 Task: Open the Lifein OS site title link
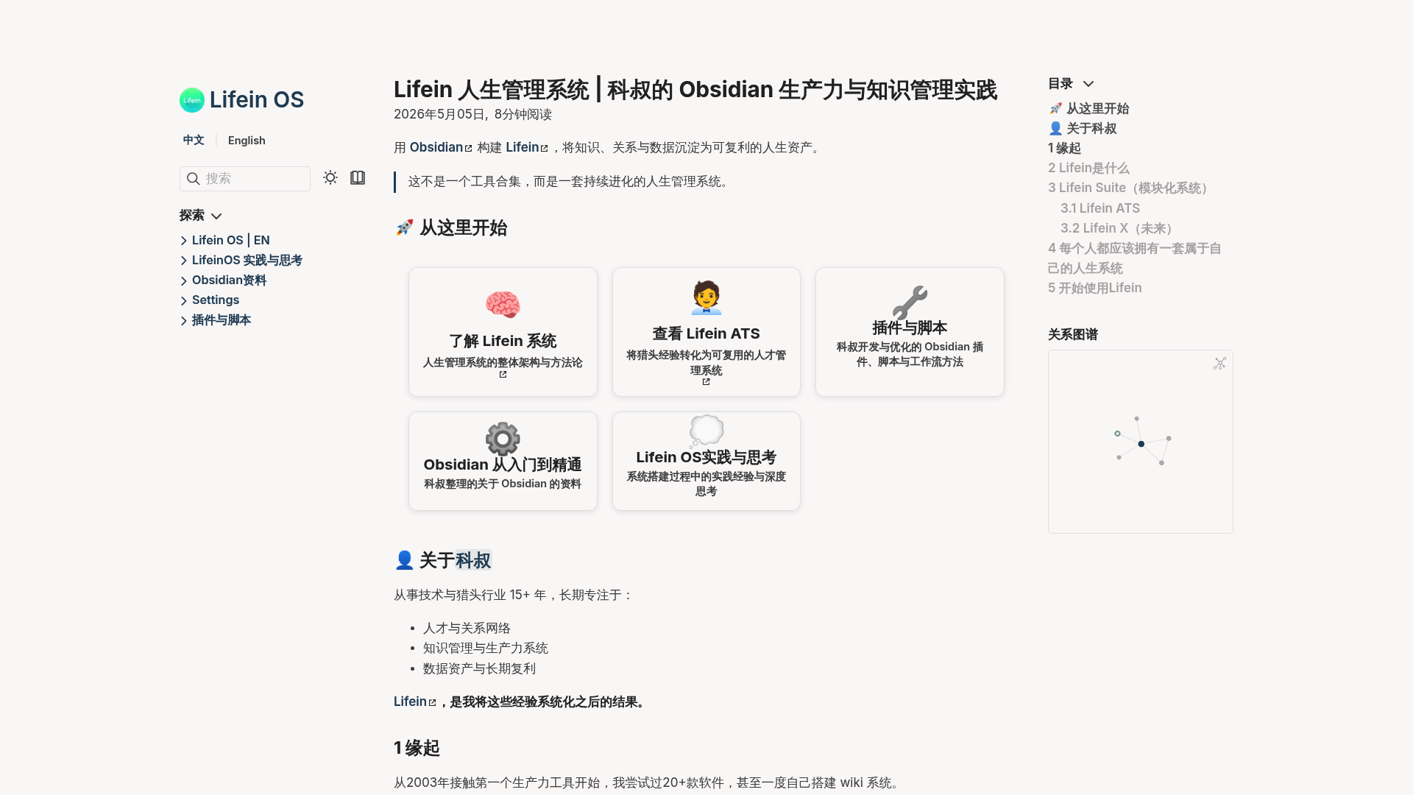[x=256, y=99]
